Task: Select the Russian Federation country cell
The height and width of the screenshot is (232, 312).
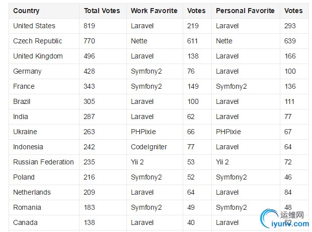Action: 43,162
